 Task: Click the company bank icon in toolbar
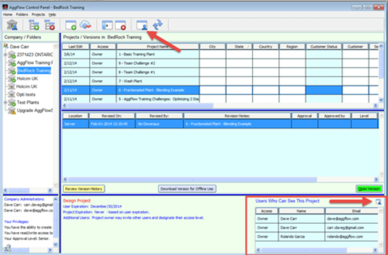coord(13,24)
